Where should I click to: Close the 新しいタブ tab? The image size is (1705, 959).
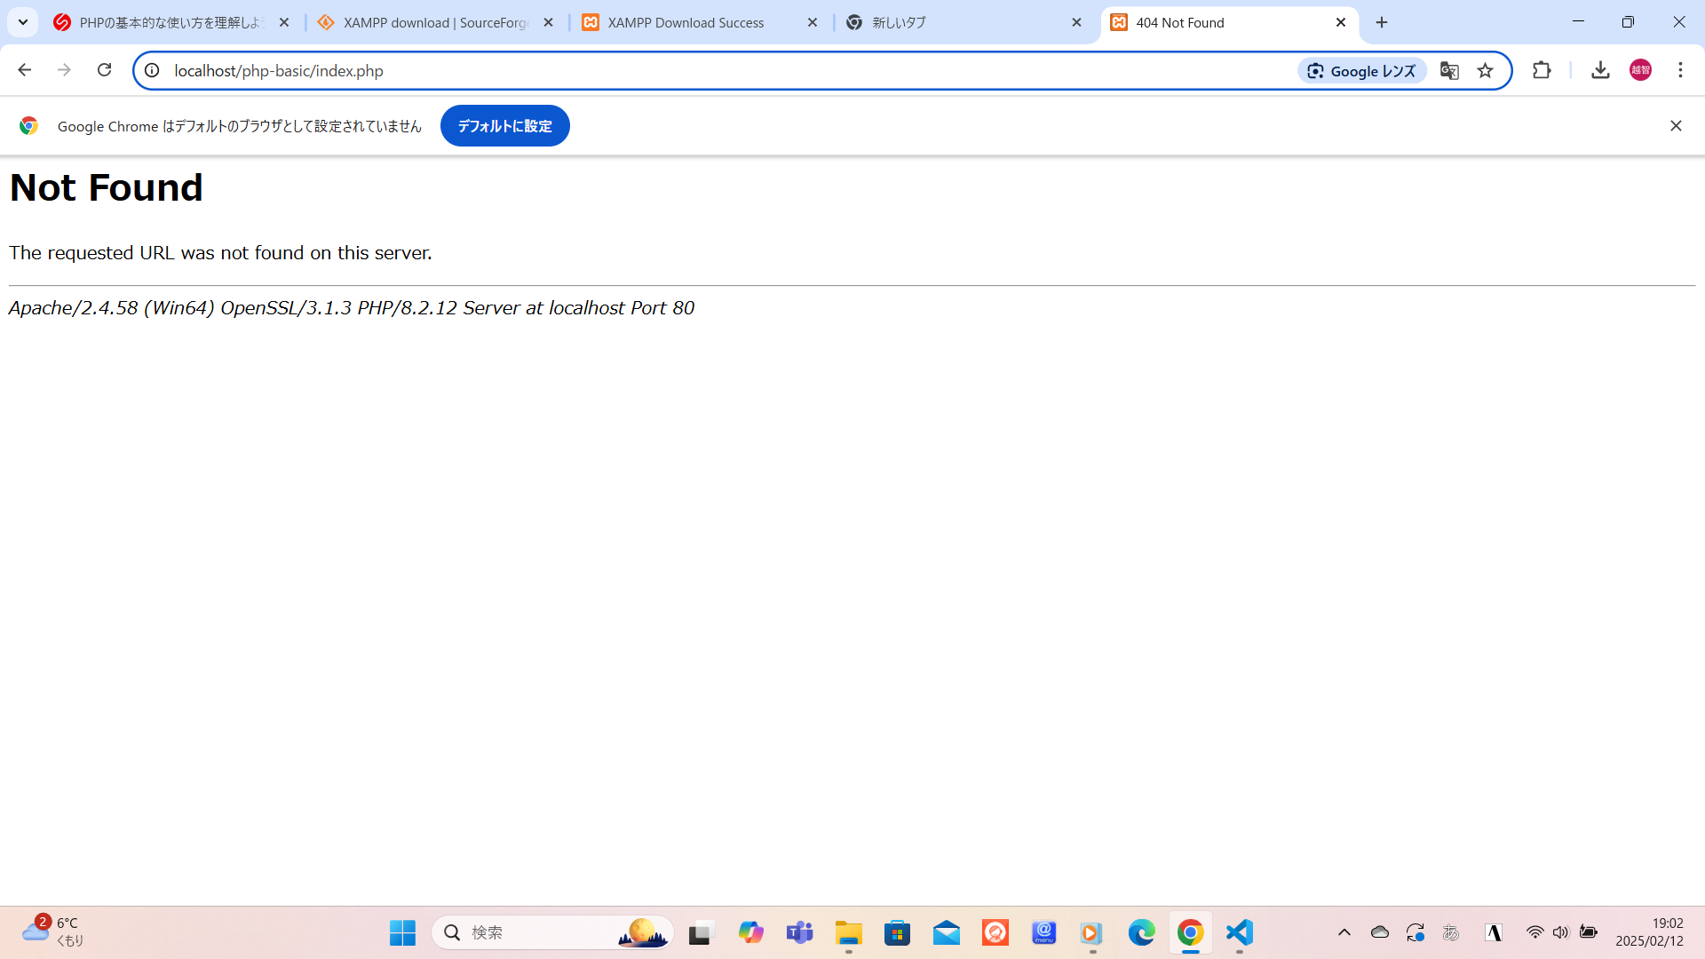(1077, 23)
